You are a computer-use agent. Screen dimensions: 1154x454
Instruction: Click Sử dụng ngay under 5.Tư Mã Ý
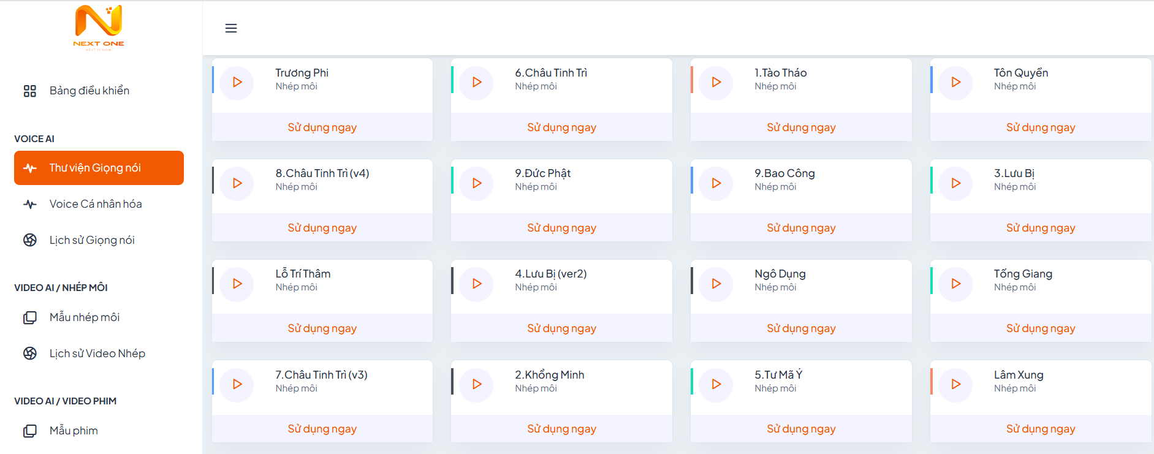[x=800, y=429]
